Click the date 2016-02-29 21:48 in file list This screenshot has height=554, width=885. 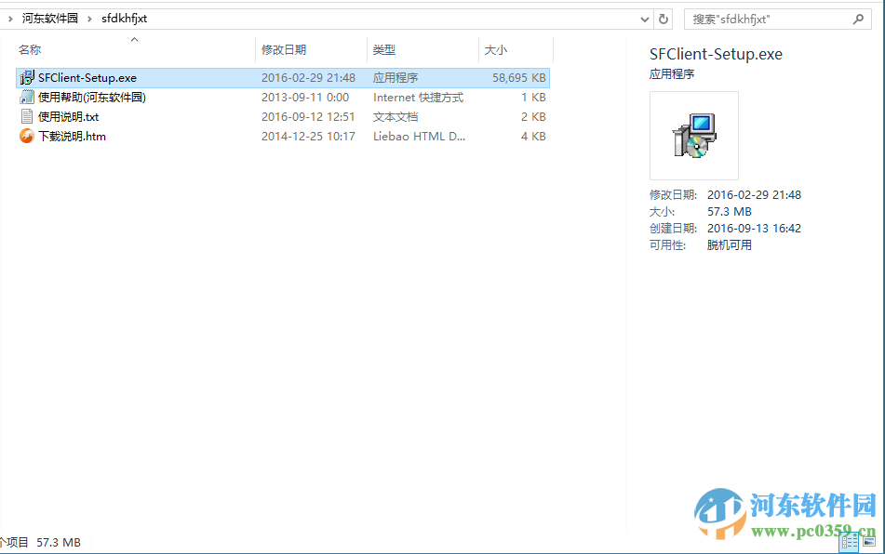click(x=308, y=78)
